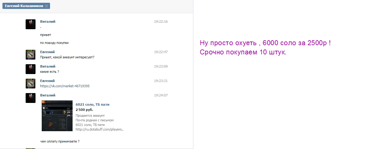The height and width of the screenshot is (149, 365).
Task: Click the Евгений name at 19:22:47
Action: [48, 52]
